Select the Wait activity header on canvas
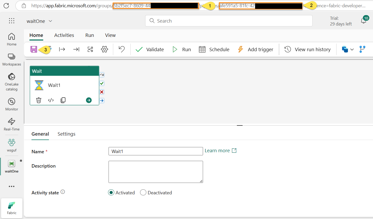Screen dimensions: 373x219 click(64, 71)
